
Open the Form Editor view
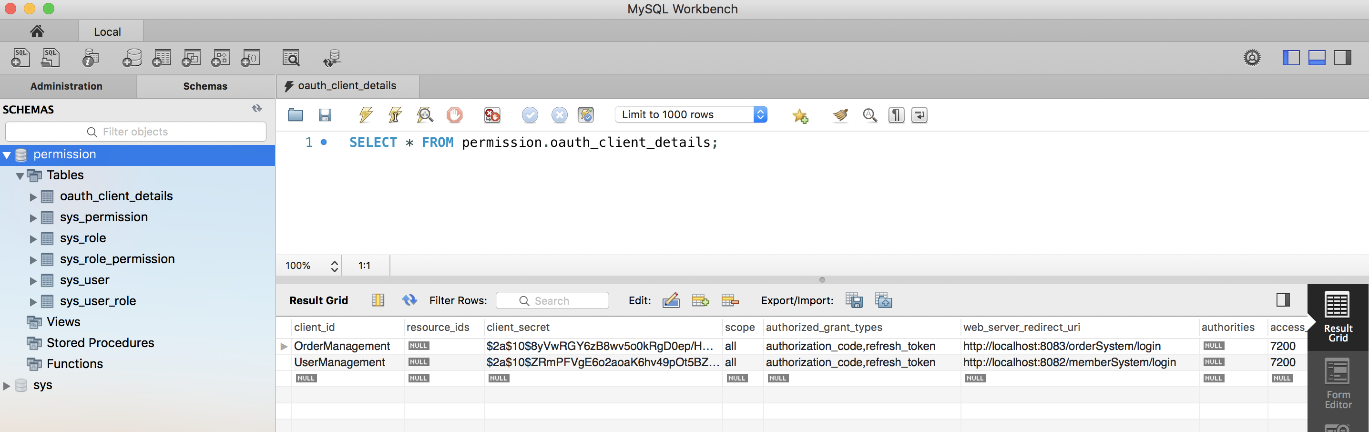[1337, 383]
